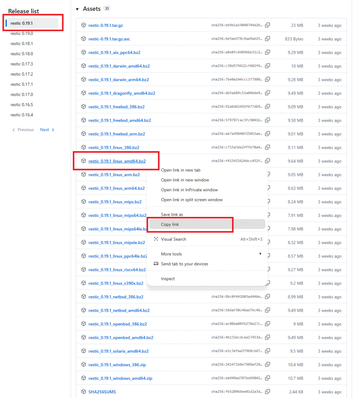Download restic-0.19.1.tar.gz source archive
This screenshot has height=398, width=361.
(106, 25)
